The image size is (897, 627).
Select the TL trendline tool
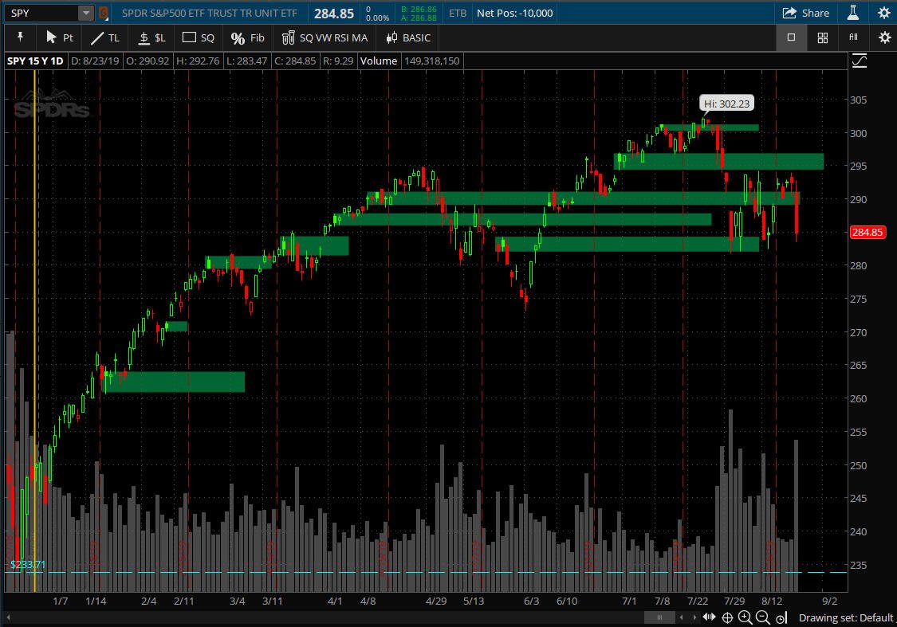coord(105,37)
